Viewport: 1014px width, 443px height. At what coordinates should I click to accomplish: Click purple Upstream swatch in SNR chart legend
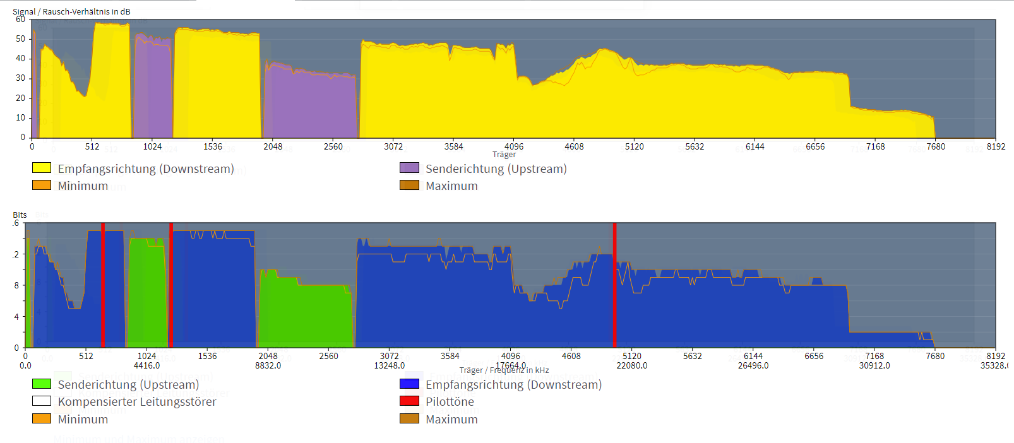tap(409, 168)
